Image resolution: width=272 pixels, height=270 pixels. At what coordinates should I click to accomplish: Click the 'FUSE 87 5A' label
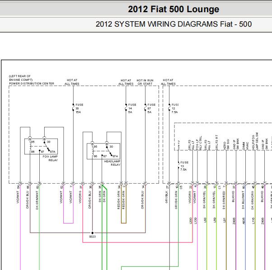click(151, 108)
